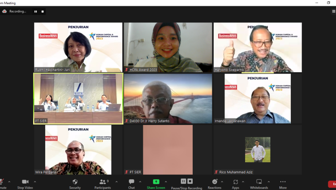The width and height of the screenshot is (336, 190).
Task: Click the HCPA Award 2023 name label
Action: [143, 70]
